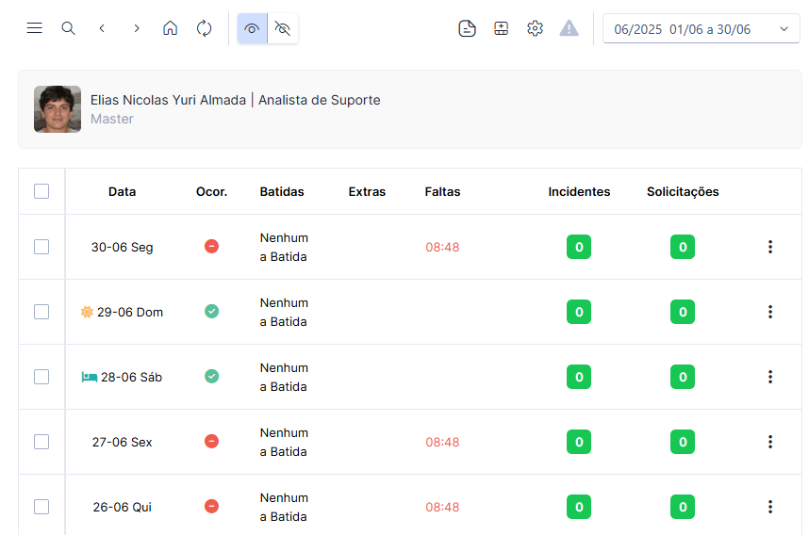Open the three-dot menu for 26-06 Qui
Screen dimensions: 809x535
pos(770,507)
